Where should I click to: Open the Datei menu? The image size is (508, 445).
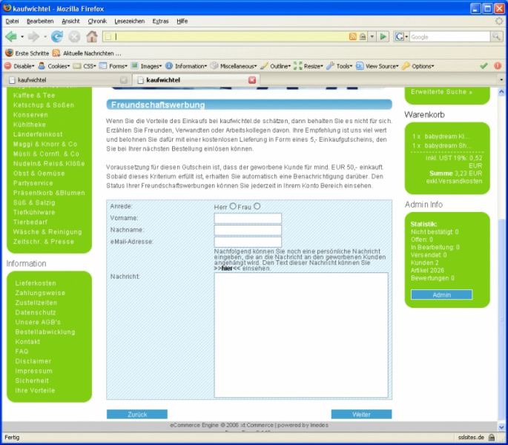pos(13,21)
